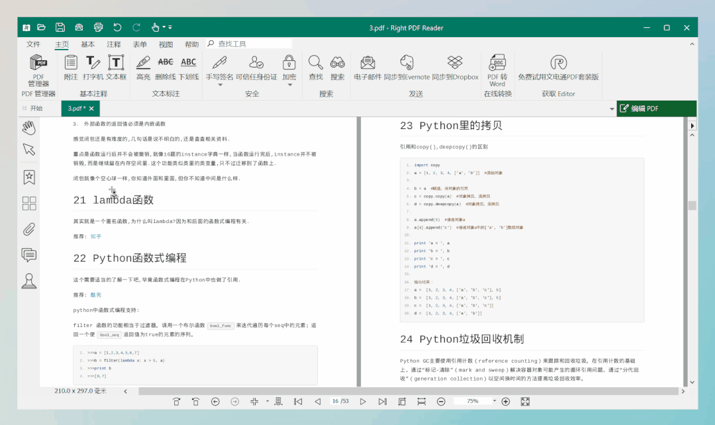Screen dimensions: 715x425
Task: Open 可信任身份证 trusted ID tool
Action: [x=256, y=68]
